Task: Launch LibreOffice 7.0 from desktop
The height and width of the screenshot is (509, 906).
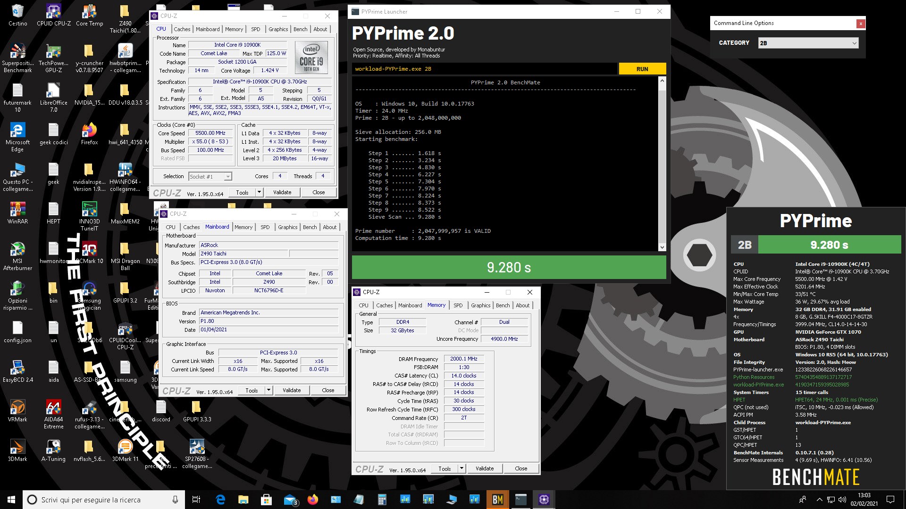Action: 53,98
